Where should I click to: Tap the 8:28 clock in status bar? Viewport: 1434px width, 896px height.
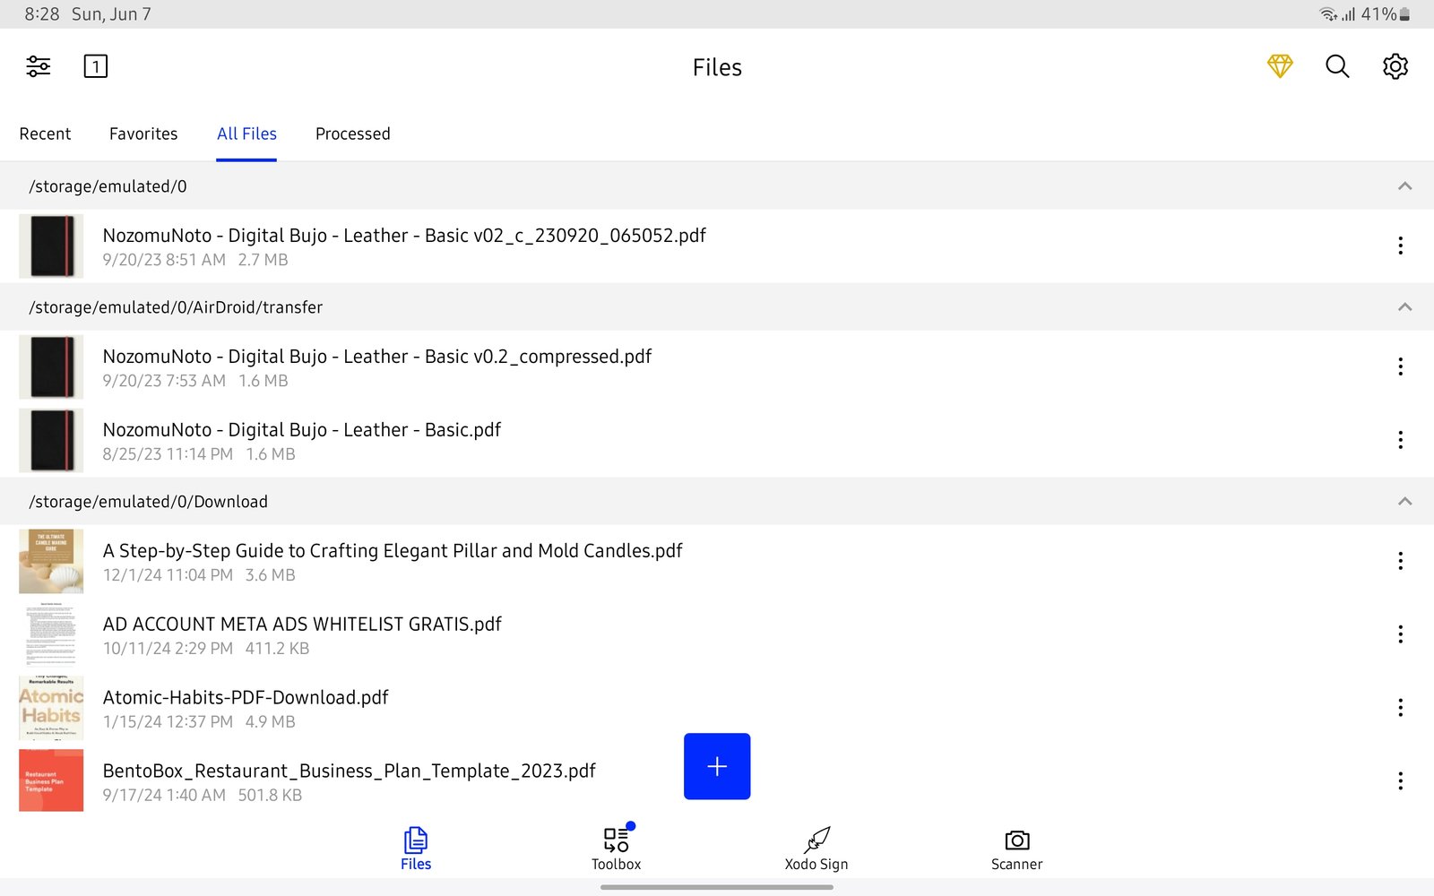tap(42, 14)
